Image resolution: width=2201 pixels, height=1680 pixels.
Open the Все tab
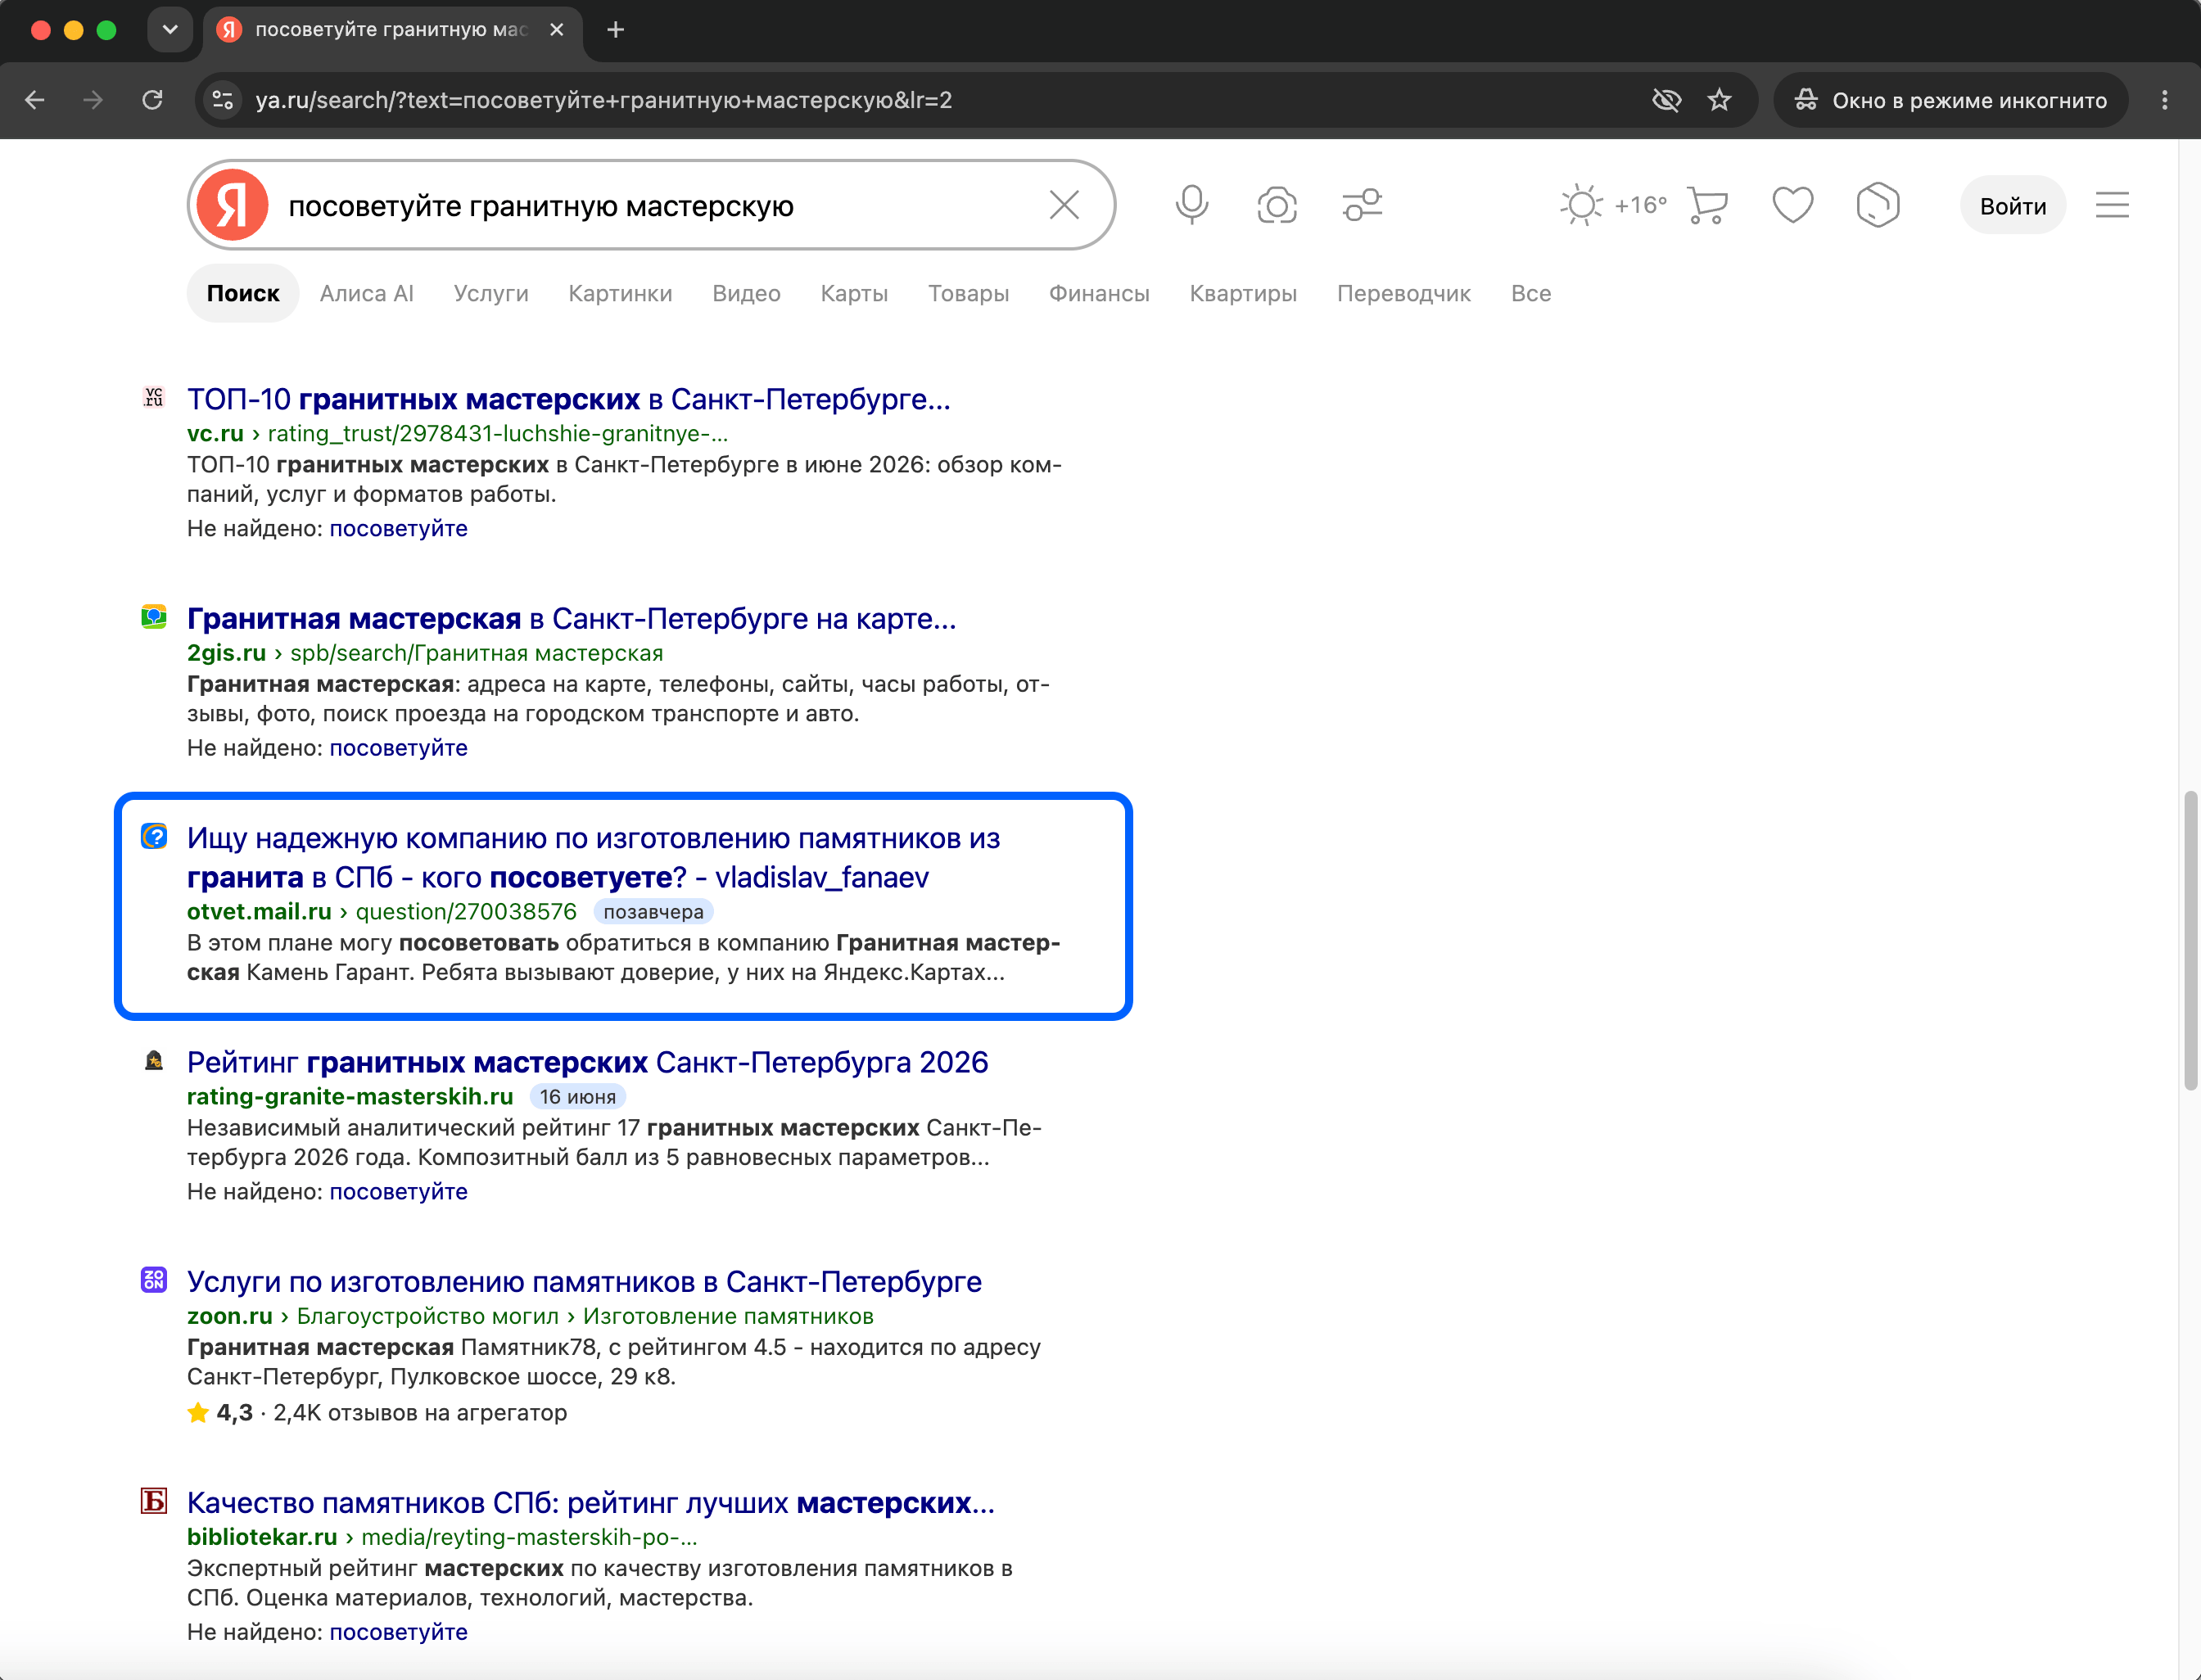click(x=1531, y=293)
